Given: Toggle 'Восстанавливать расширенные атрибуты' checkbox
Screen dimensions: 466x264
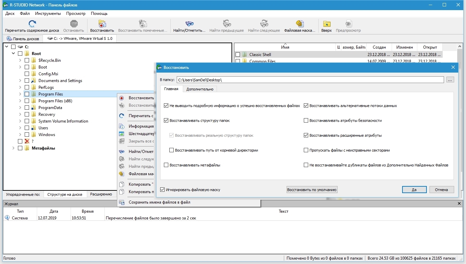Looking at the screenshot, I should (306, 135).
